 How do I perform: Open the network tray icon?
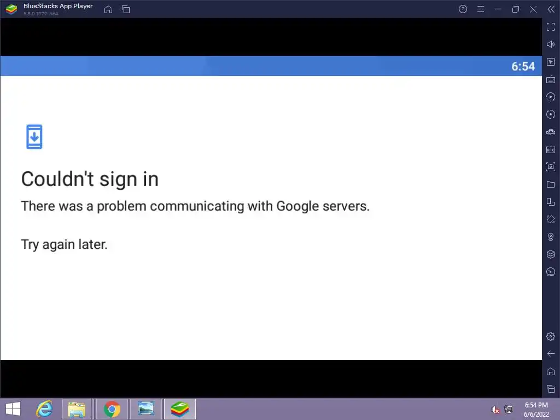pos(509,409)
